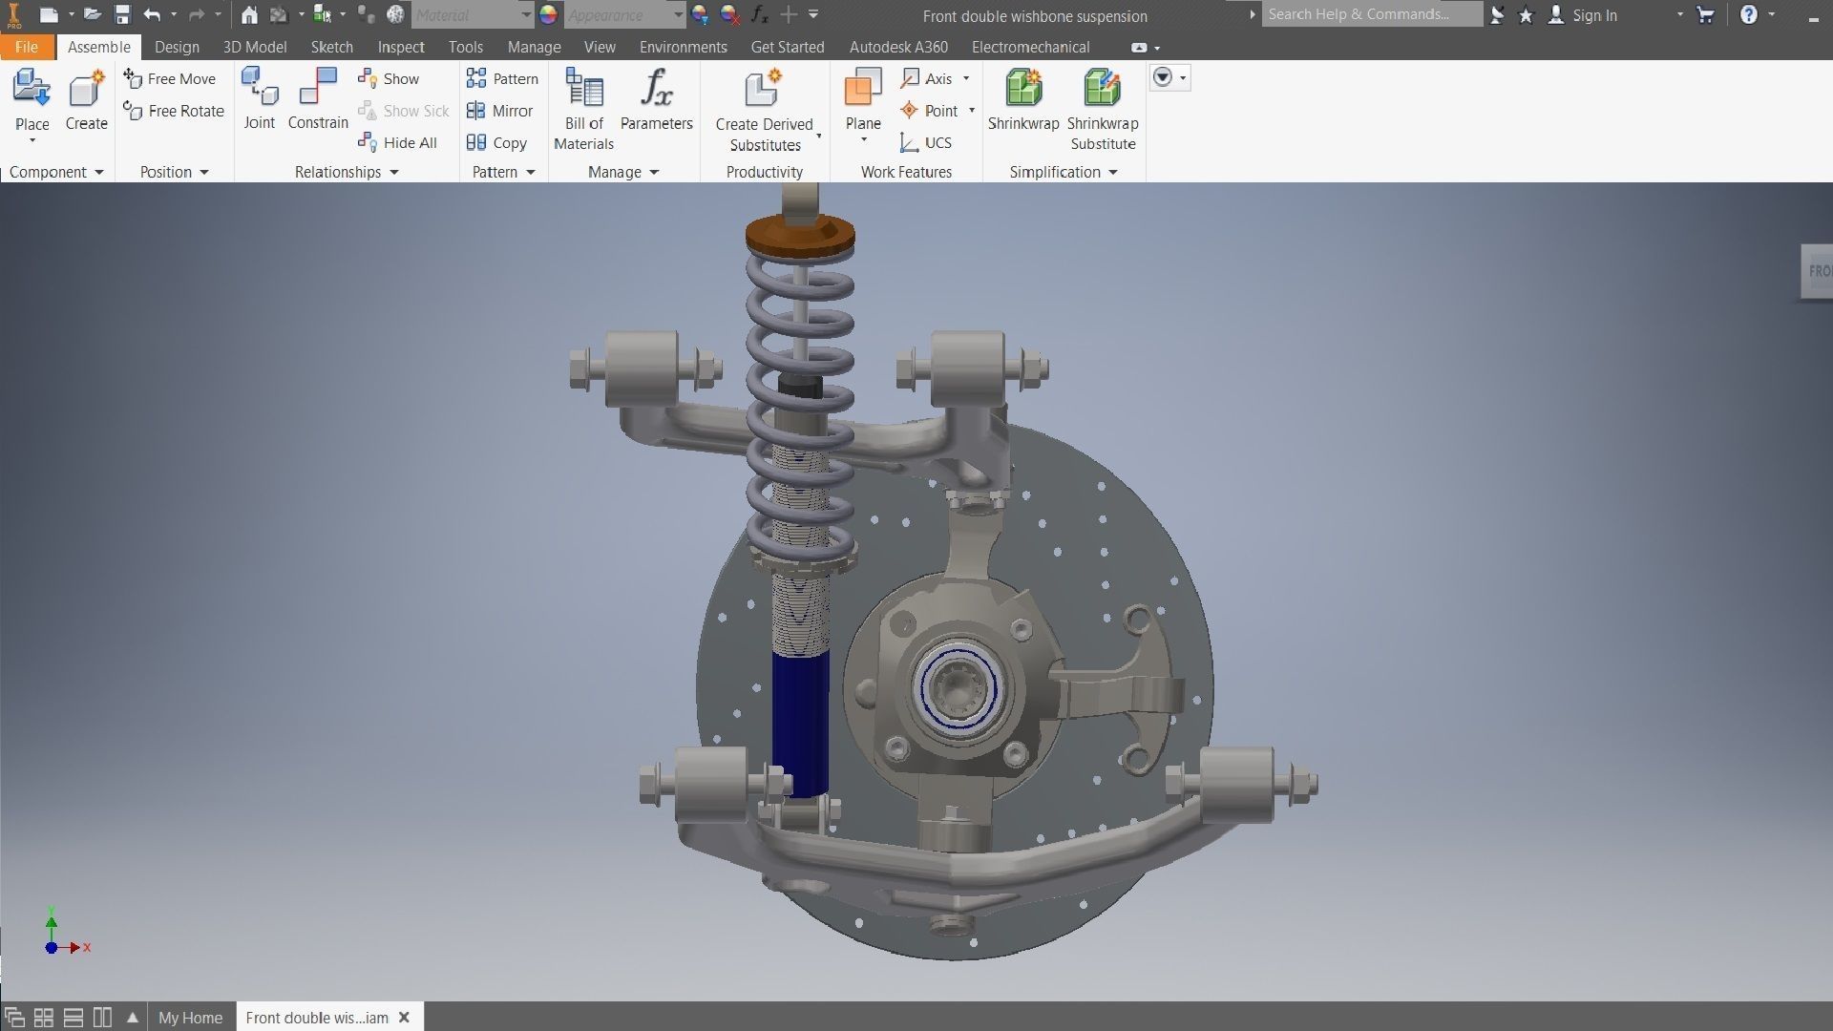The height and width of the screenshot is (1031, 1833).
Task: Click Show relationships
Action: click(x=390, y=78)
